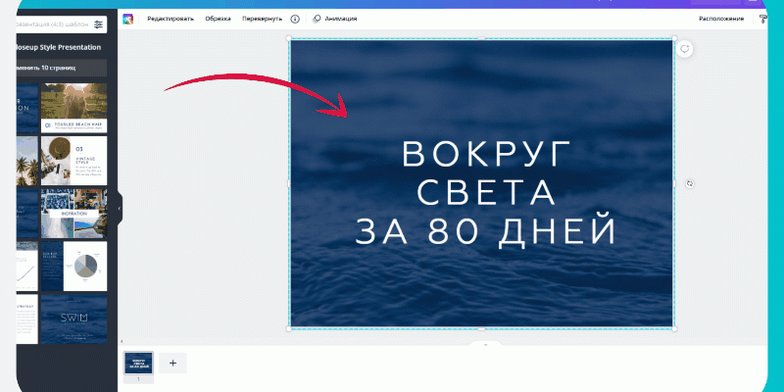Screen dimensions: 784x392
Task: Apply all 10 pages of the template
Action: (x=59, y=68)
